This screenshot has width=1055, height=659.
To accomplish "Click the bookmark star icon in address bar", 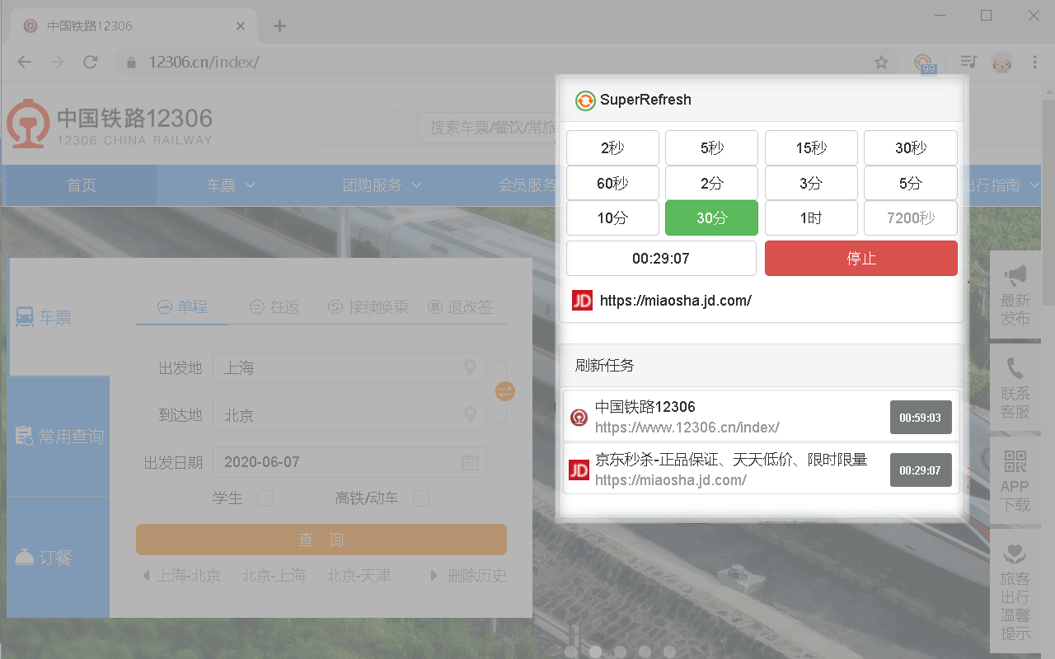I will pos(881,63).
